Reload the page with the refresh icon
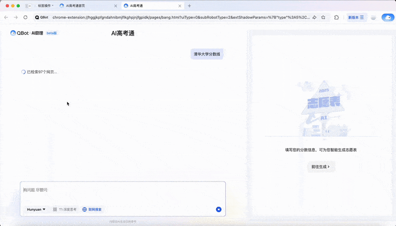Image resolution: width=396 pixels, height=226 pixels. (x=25, y=17)
